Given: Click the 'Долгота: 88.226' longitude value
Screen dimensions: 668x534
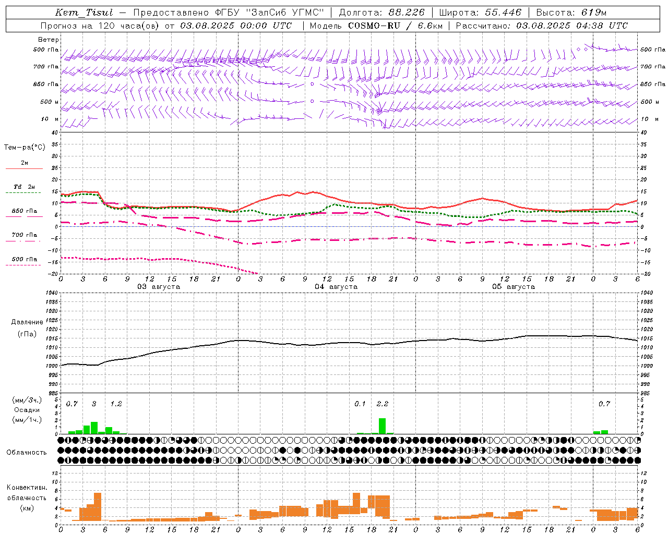Looking at the screenshot, I should coord(382,13).
